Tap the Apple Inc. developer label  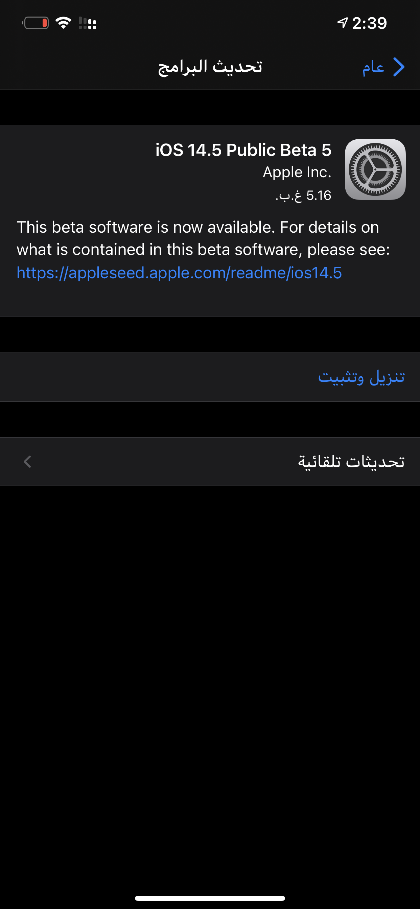coord(297,172)
